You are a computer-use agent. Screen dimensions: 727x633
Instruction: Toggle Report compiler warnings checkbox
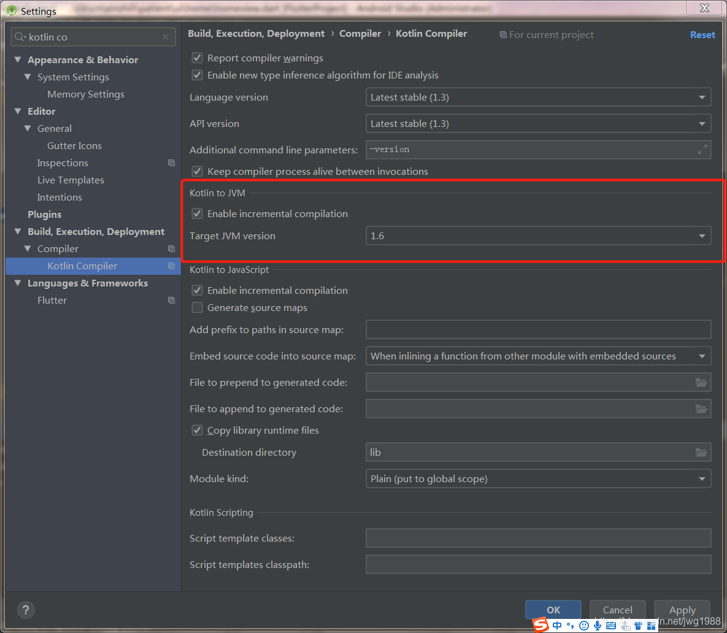click(x=197, y=58)
